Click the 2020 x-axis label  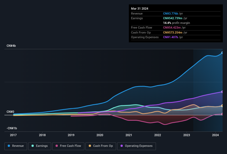[100, 135]
